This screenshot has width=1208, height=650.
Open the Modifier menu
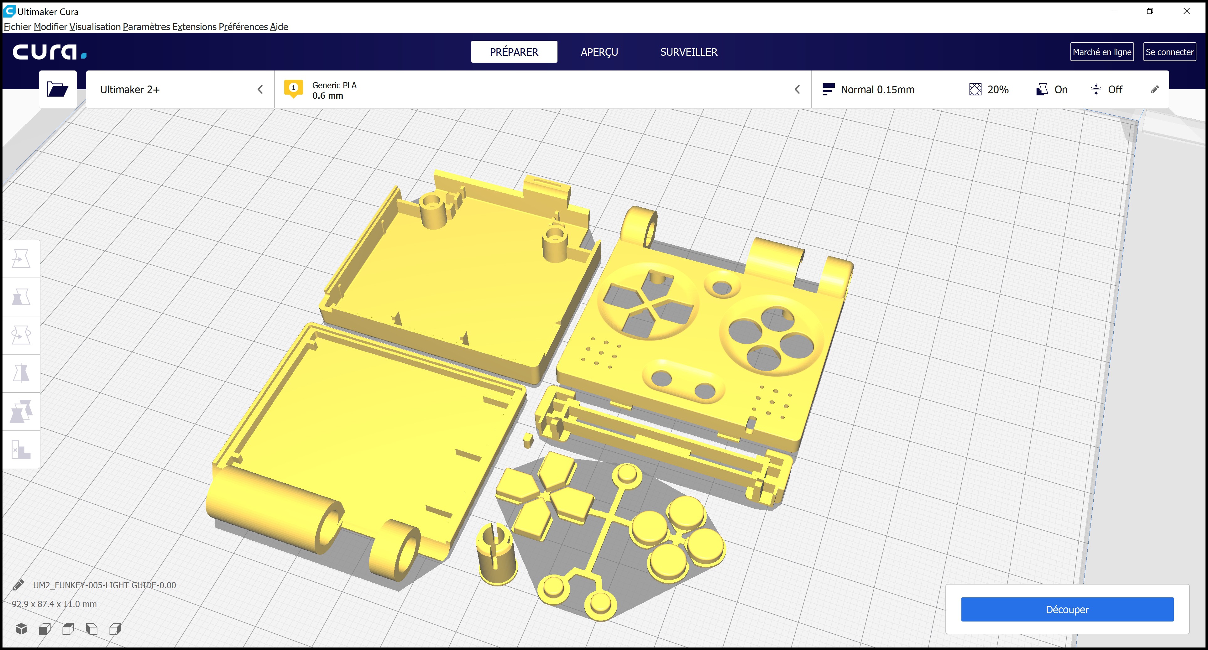(x=51, y=27)
